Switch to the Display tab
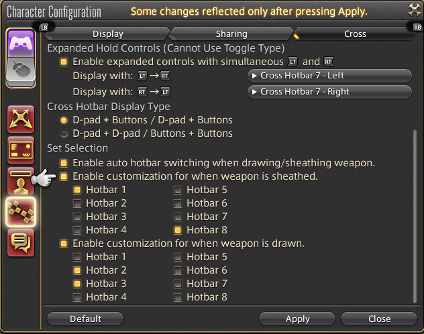Screen dimensions: 424x334 [x=107, y=34]
